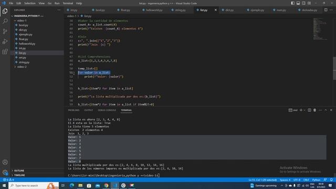The height and width of the screenshot is (189, 336).
Task: Open terminal panel ellipsis menu
Action: click(x=320, y=110)
